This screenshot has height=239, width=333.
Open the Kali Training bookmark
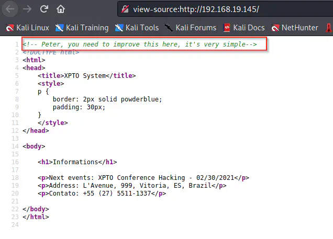pos(82,28)
